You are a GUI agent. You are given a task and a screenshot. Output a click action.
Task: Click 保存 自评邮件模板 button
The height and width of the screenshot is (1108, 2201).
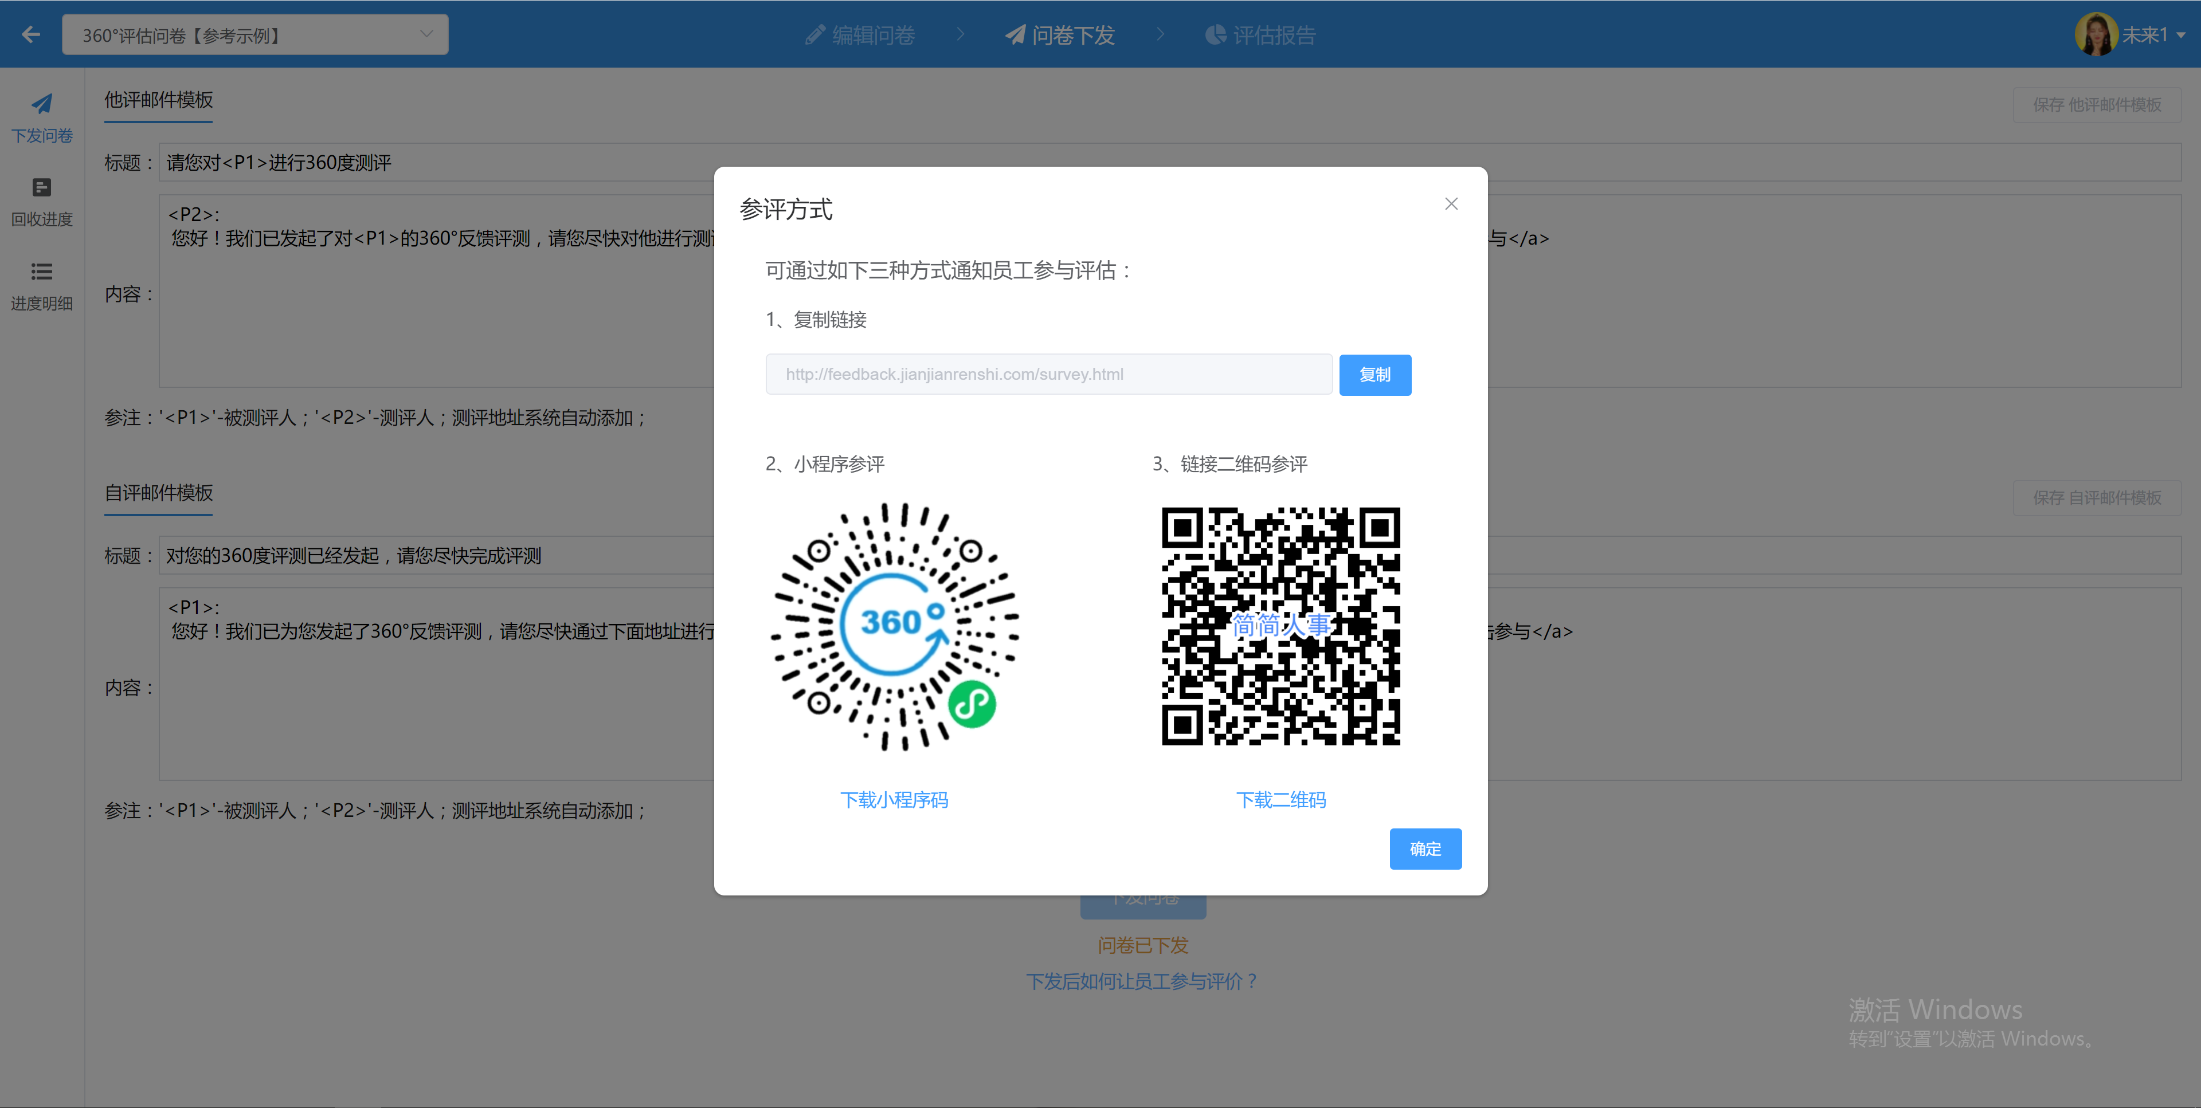[2096, 497]
